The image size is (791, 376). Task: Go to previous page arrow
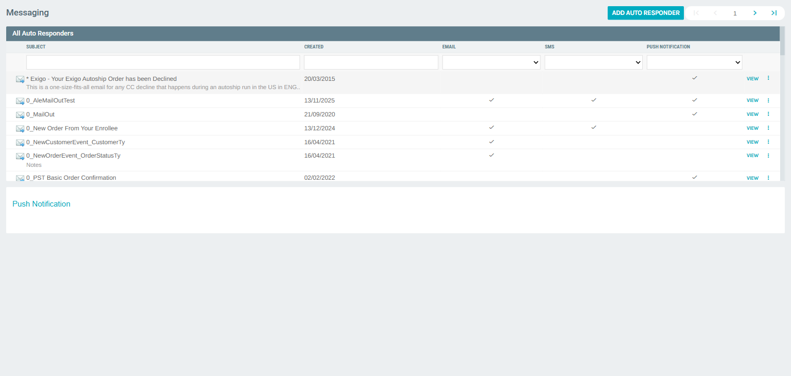715,13
